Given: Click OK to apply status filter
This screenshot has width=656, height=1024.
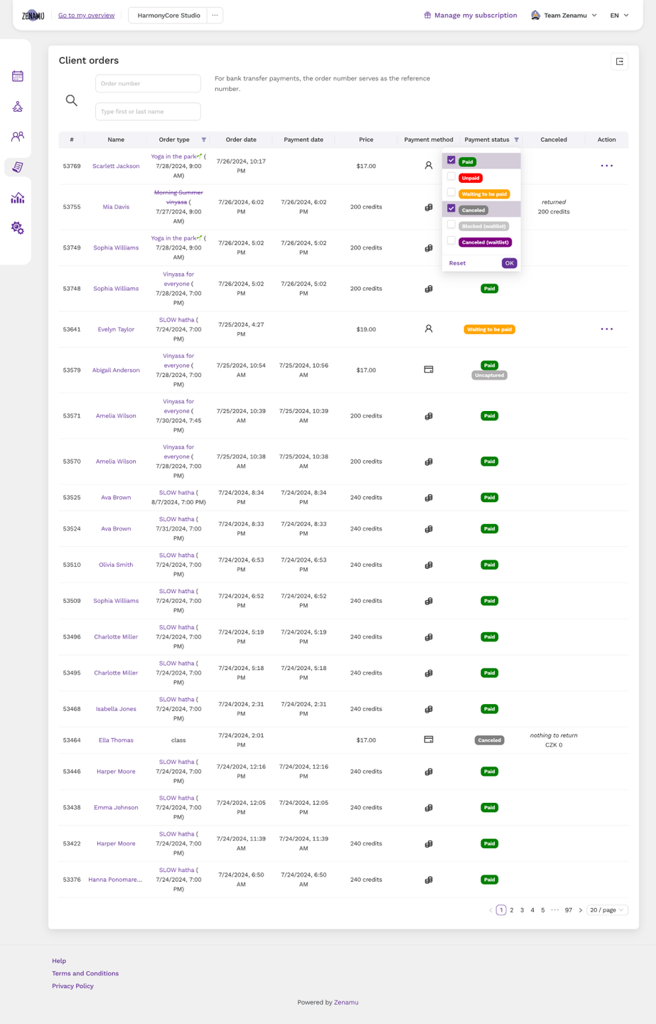Looking at the screenshot, I should point(509,263).
